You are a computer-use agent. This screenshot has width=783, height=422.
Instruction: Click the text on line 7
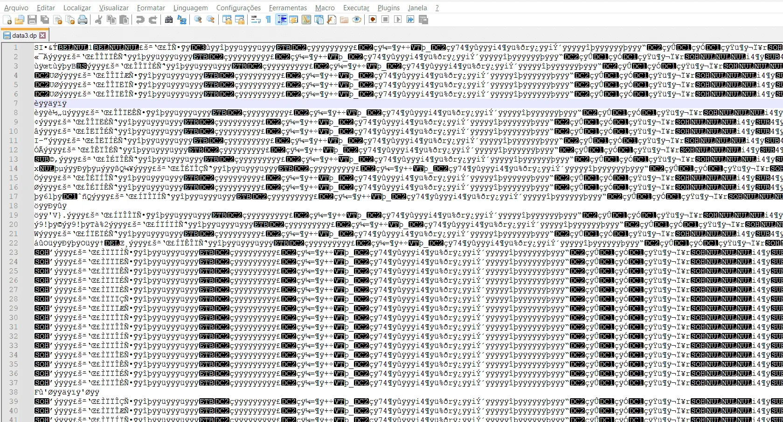50,103
